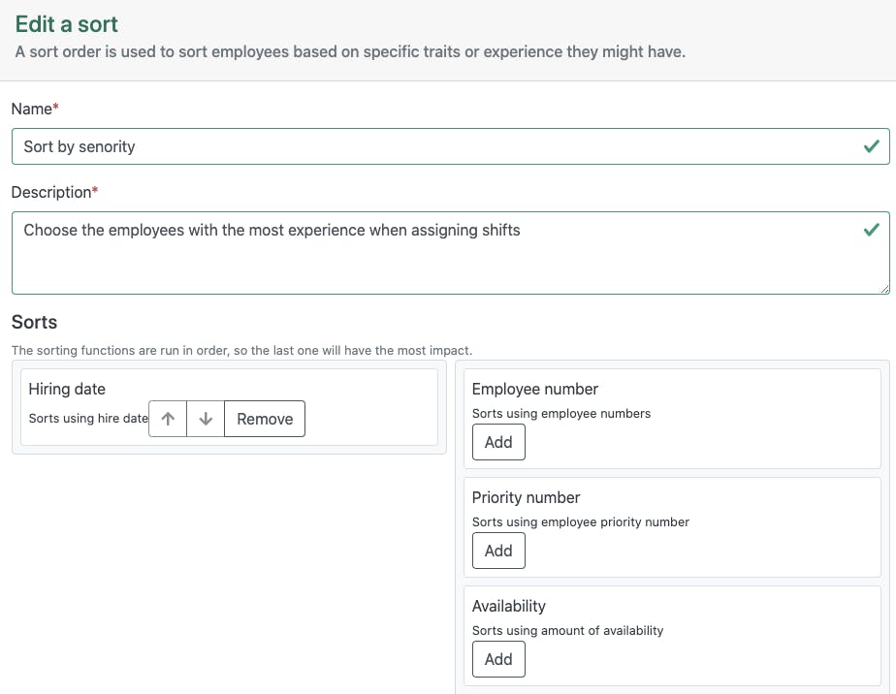Add the Priority number sort

point(498,551)
